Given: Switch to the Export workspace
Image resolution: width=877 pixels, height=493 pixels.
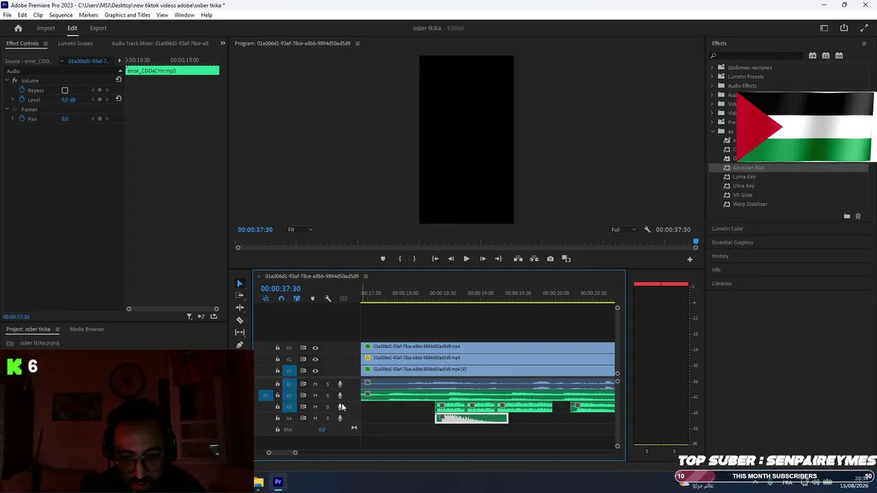Looking at the screenshot, I should pyautogui.click(x=98, y=28).
